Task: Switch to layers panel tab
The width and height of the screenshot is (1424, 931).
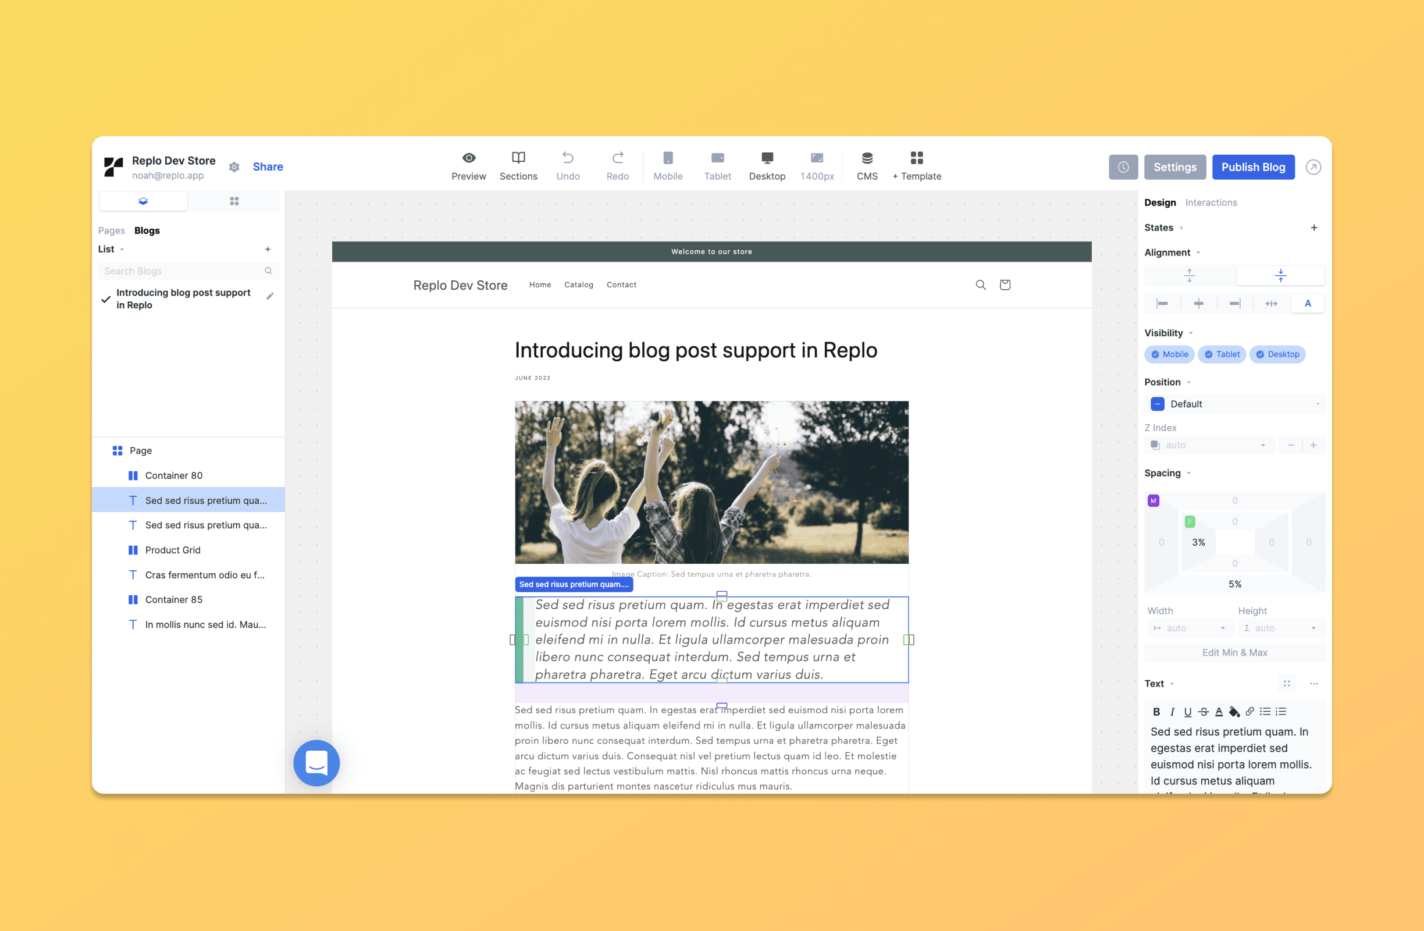Action: point(143,201)
